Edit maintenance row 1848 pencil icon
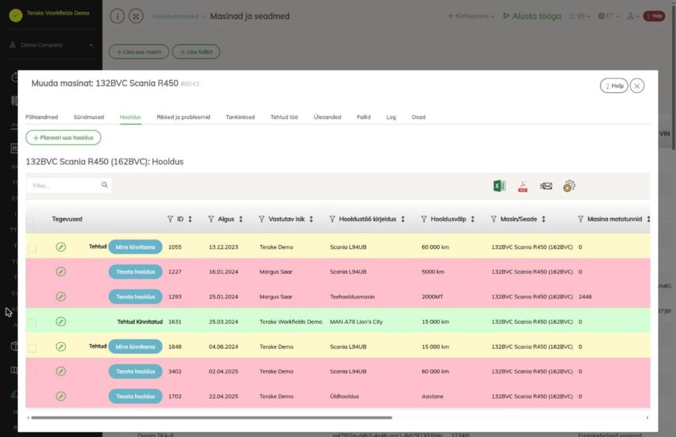 coord(61,347)
